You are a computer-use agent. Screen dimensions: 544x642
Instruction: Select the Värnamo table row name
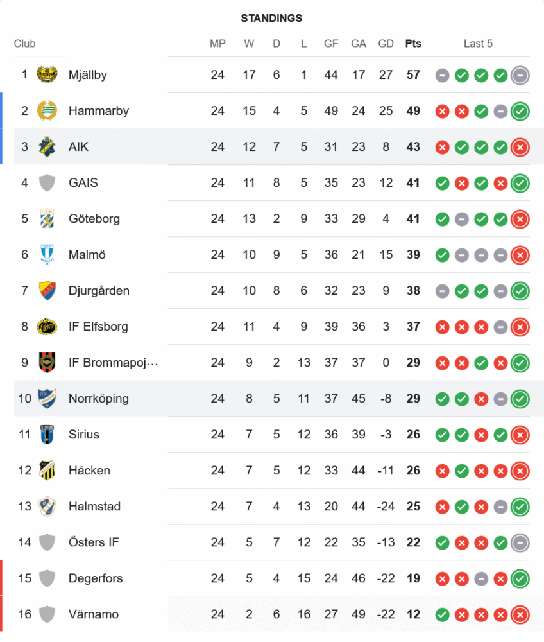click(94, 614)
